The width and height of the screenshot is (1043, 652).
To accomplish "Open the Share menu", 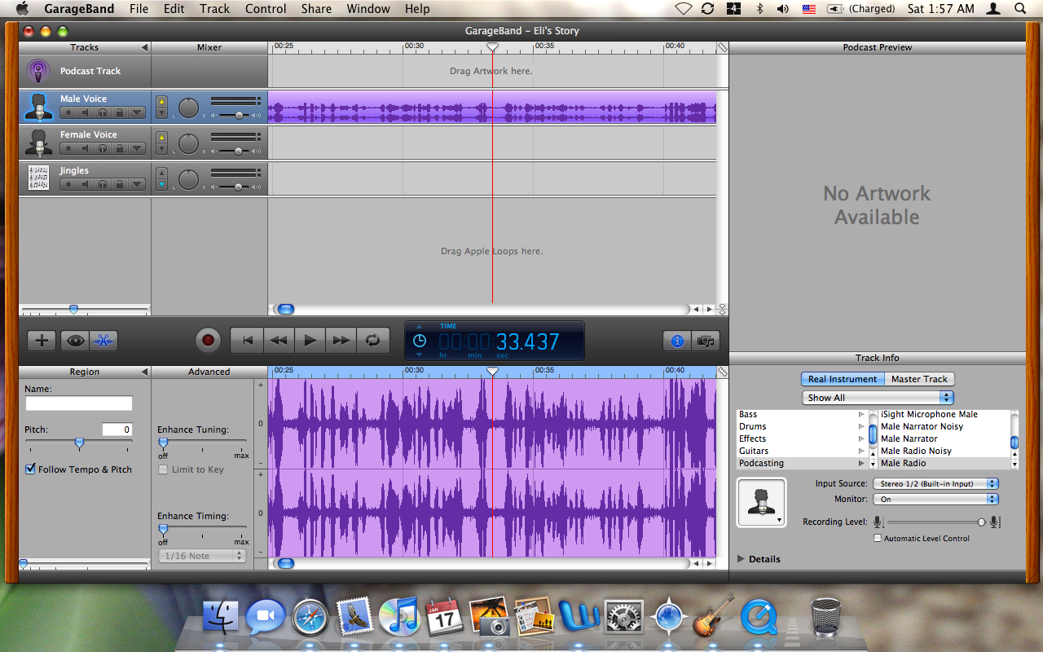I will click(316, 9).
